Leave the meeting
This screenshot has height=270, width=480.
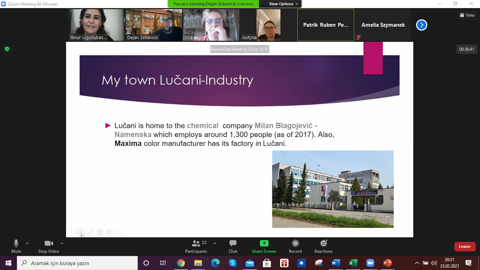click(x=465, y=246)
